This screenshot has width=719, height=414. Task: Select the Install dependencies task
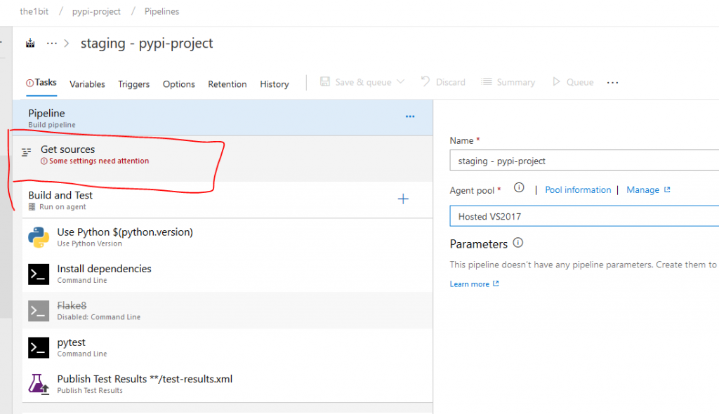227,274
